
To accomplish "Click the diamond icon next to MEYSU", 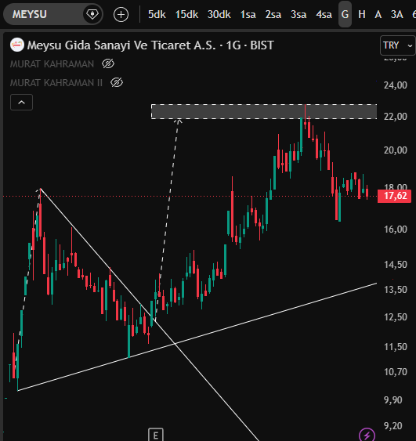I will (x=92, y=14).
